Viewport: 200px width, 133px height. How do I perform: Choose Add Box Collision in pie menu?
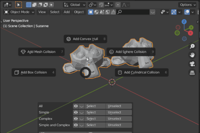pyautogui.click(x=34, y=72)
